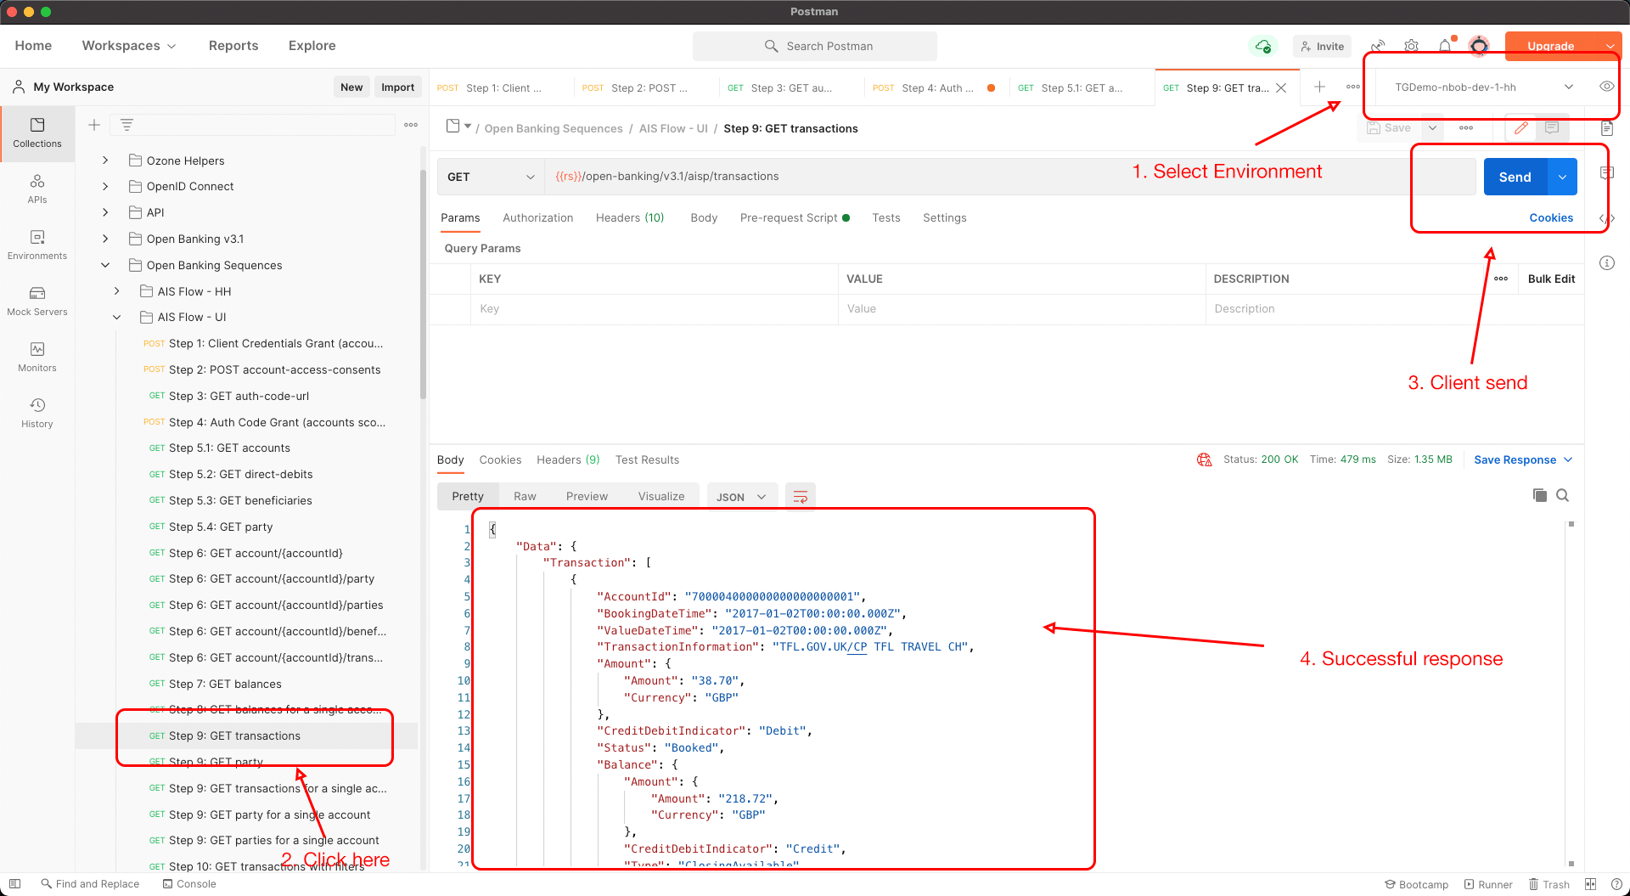1630x896 pixels.
Task: Expand the Ozone Helpers collection folder
Action: click(105, 161)
